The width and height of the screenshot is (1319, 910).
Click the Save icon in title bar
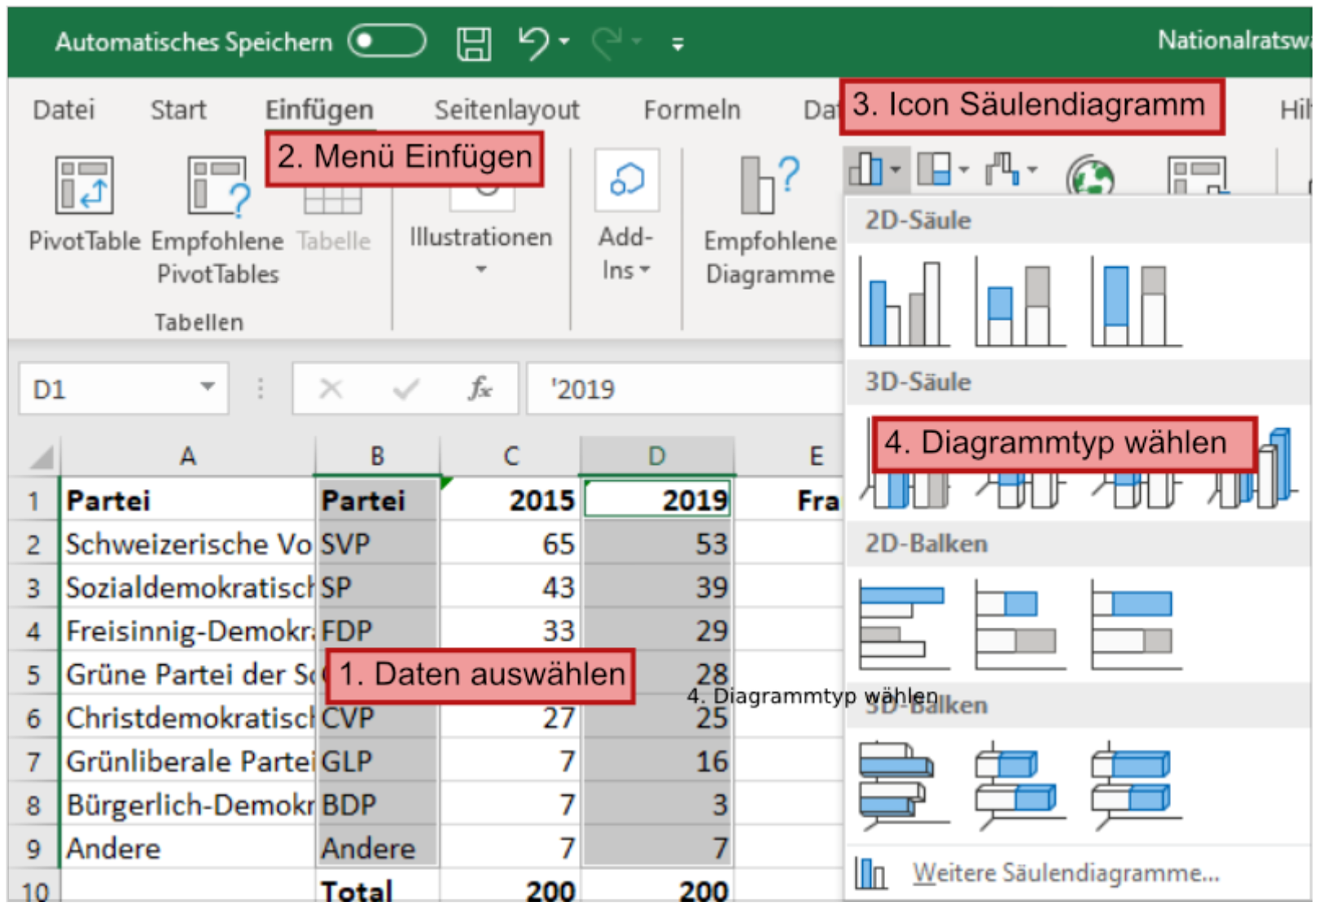tap(473, 43)
